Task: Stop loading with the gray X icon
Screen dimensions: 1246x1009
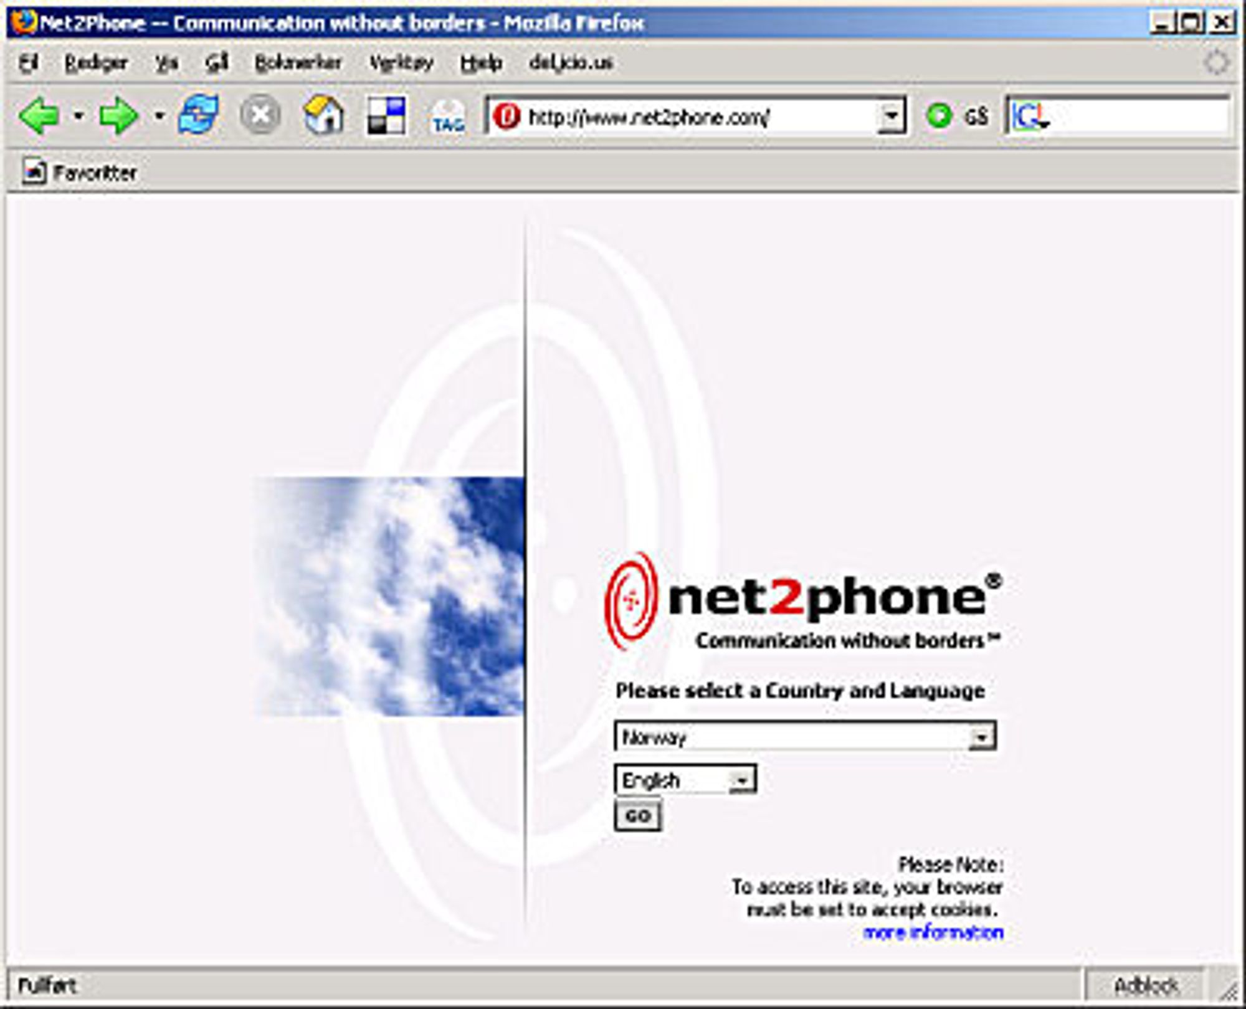Action: tap(260, 115)
